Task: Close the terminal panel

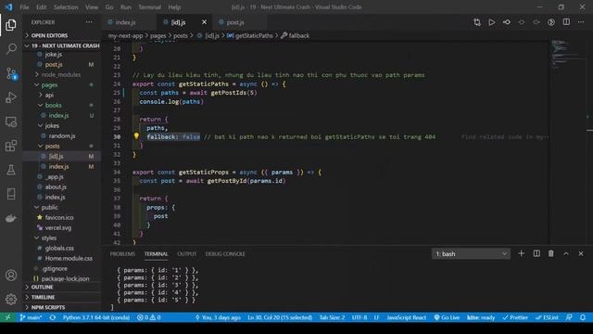Action: pos(581,253)
